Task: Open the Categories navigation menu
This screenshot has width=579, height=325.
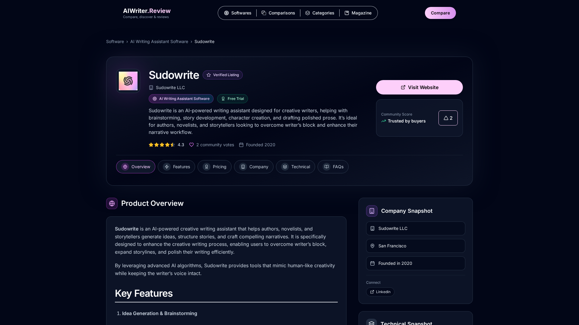Action: point(320,13)
